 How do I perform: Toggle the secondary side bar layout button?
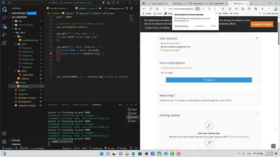click(113, 3)
